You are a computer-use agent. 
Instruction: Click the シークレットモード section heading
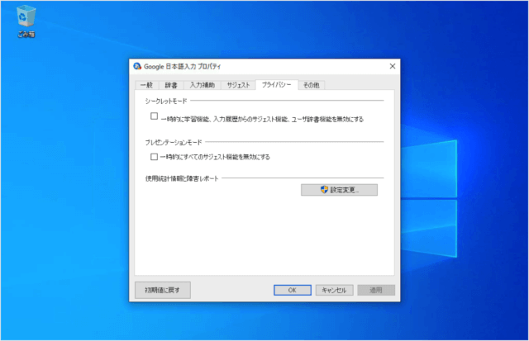click(166, 101)
